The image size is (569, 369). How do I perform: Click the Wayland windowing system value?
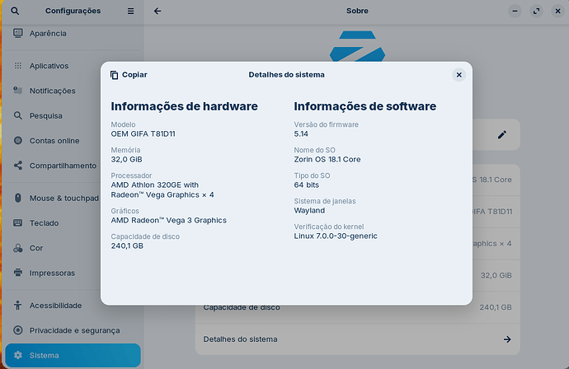click(309, 211)
